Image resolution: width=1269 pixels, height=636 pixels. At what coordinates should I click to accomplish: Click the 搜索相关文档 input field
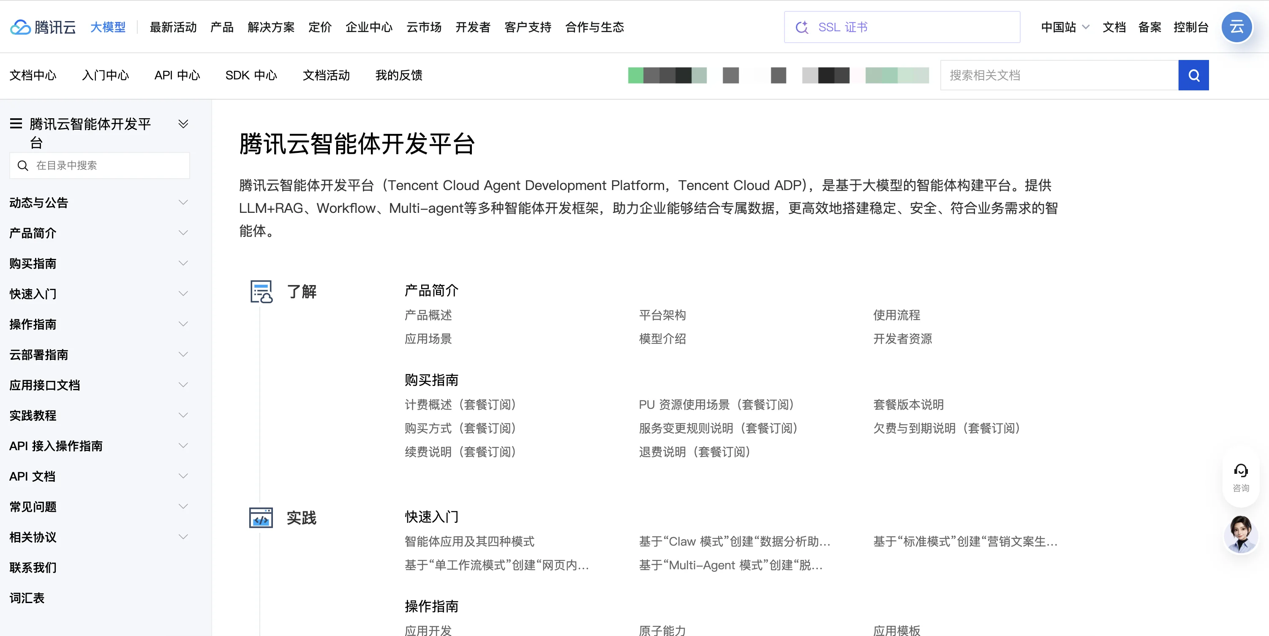(1059, 75)
